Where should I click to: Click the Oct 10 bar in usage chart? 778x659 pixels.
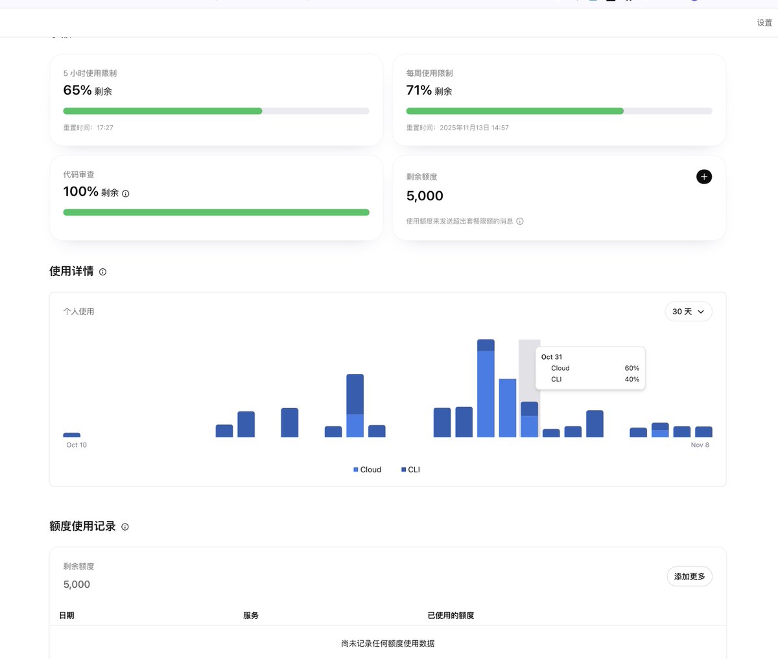pyautogui.click(x=72, y=435)
